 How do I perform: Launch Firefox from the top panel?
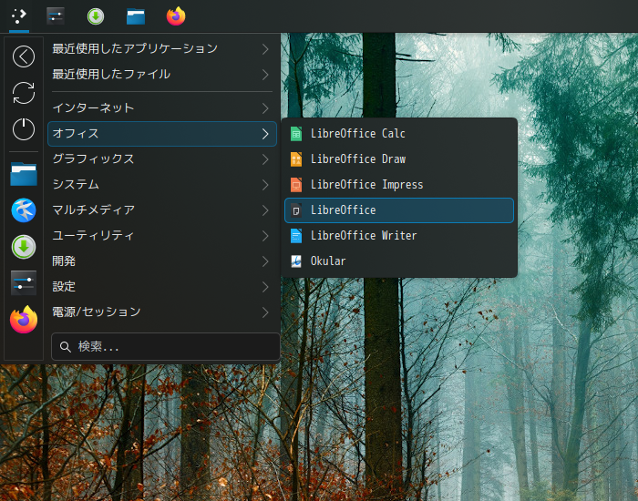(176, 16)
